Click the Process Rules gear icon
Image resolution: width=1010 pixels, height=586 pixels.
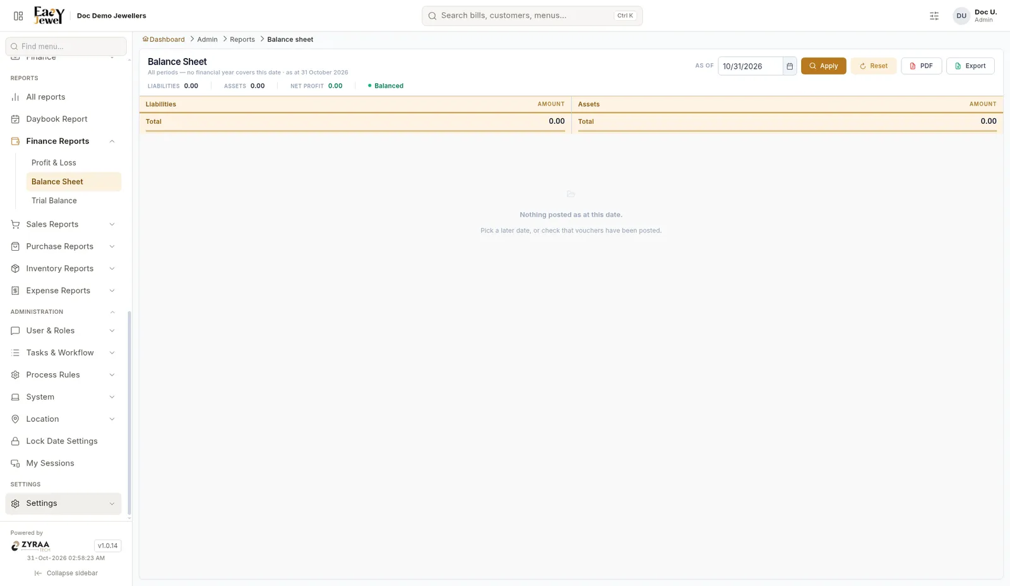[15, 375]
